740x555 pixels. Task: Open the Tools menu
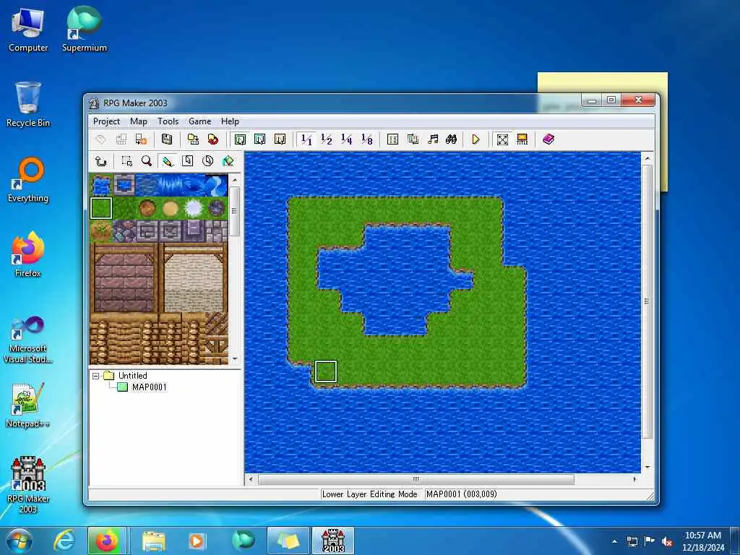(168, 121)
